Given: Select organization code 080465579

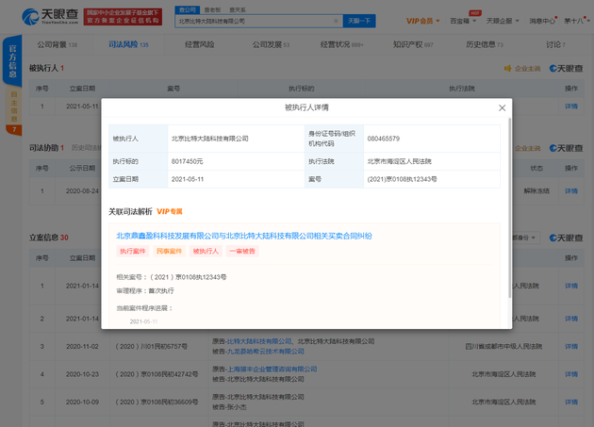Looking at the screenshot, I should coord(384,139).
